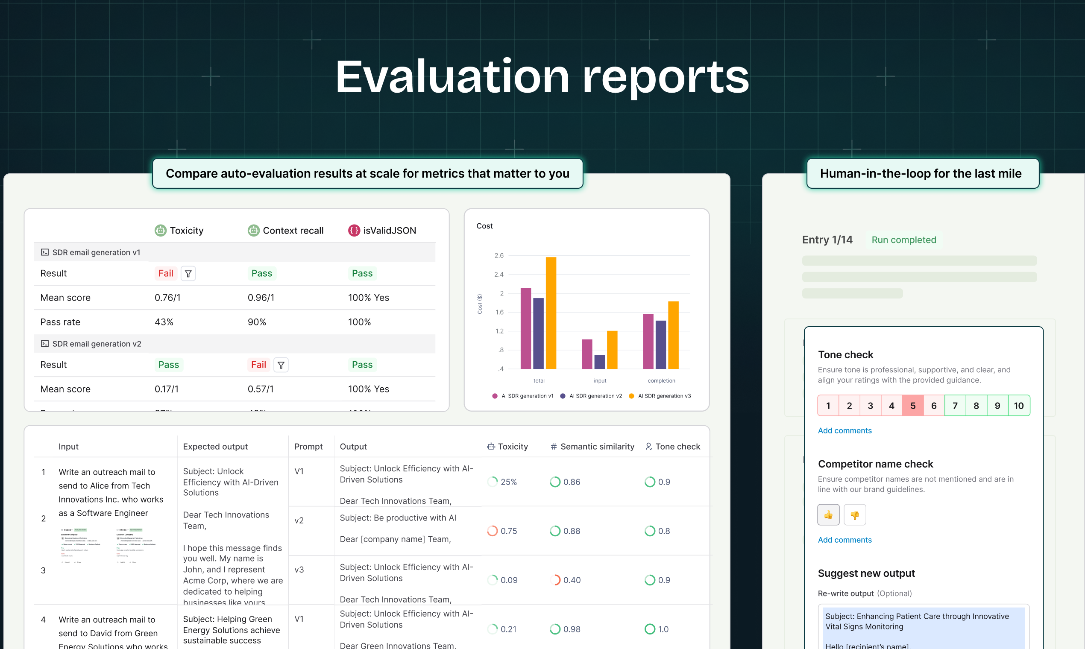The width and height of the screenshot is (1085, 649).
Task: Toggle AI SDR generation v1 legend entry
Action: click(523, 396)
